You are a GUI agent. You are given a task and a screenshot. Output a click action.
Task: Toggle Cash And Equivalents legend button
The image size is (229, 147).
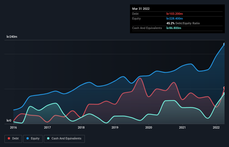coord(64,139)
